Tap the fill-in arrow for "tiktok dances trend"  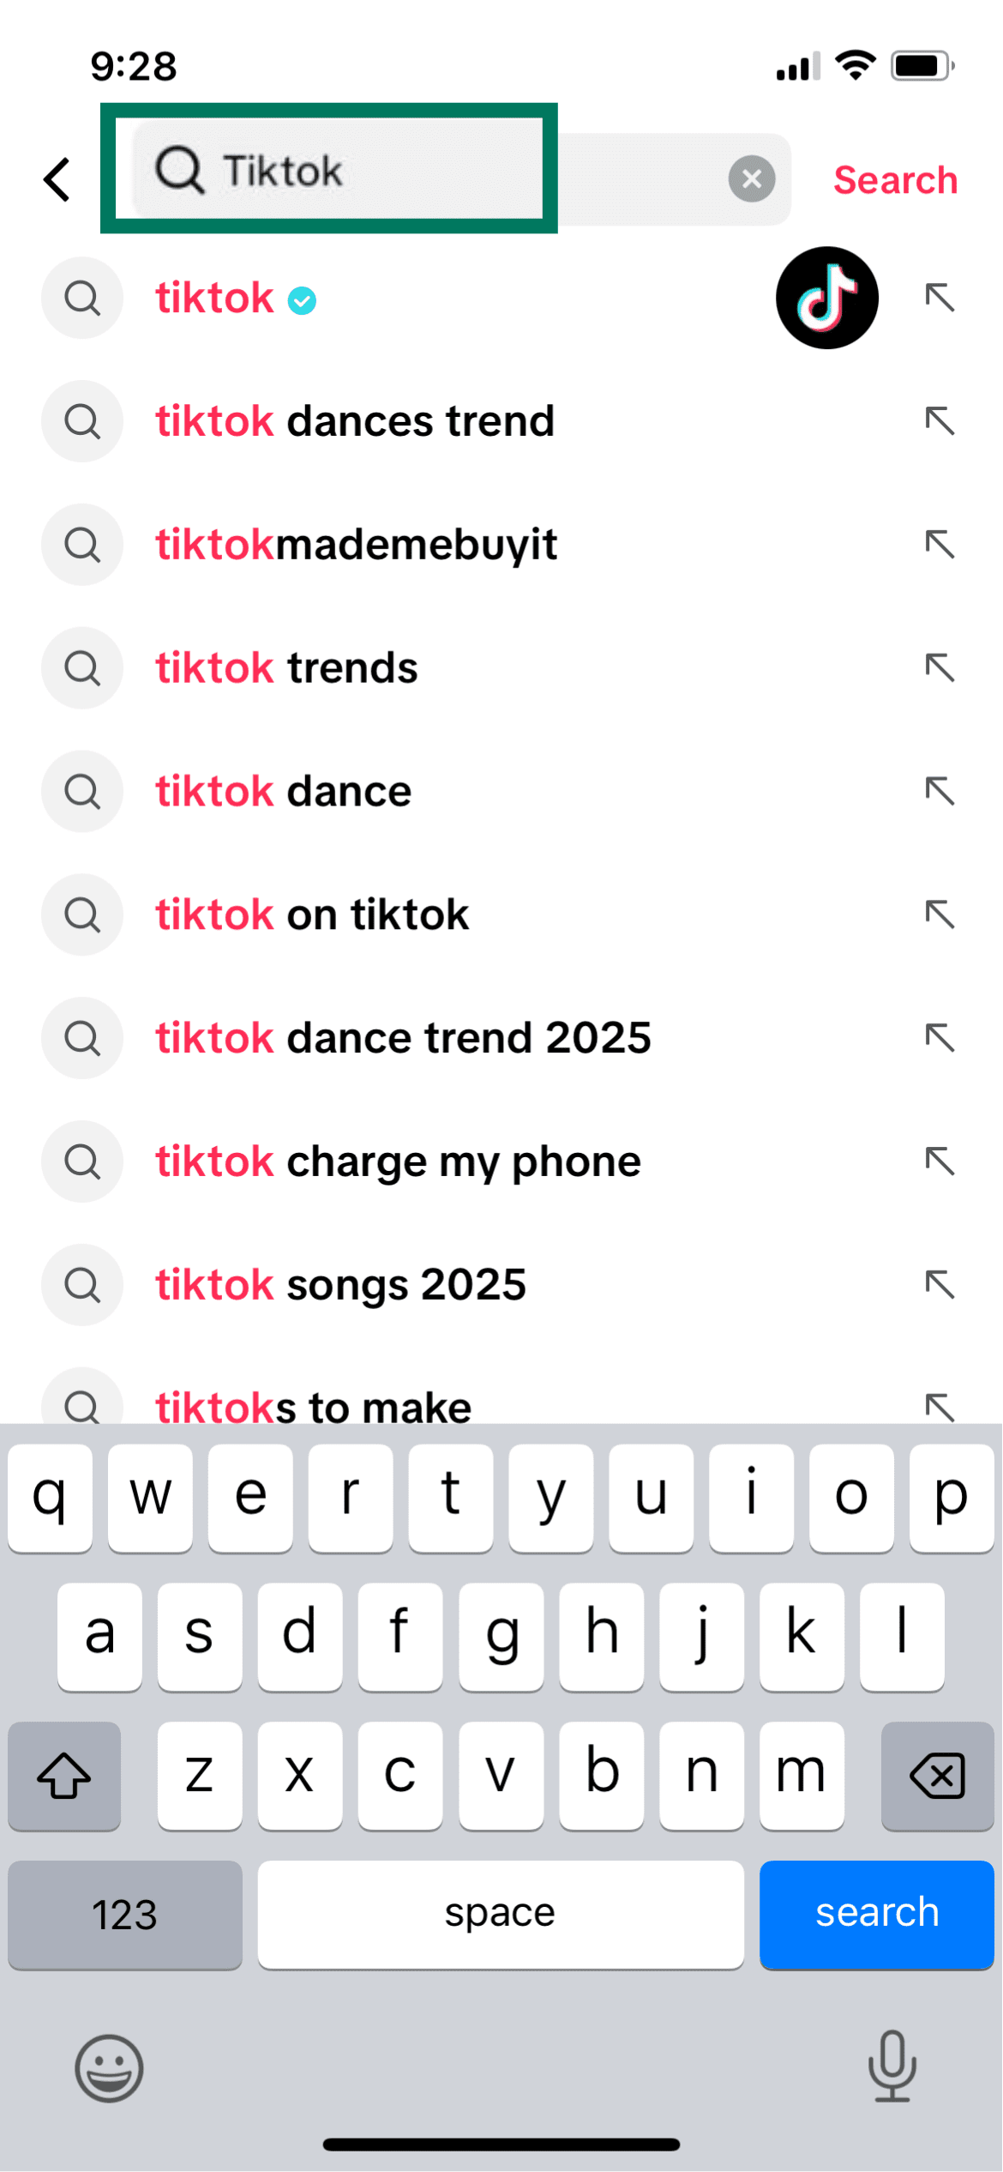(x=940, y=421)
